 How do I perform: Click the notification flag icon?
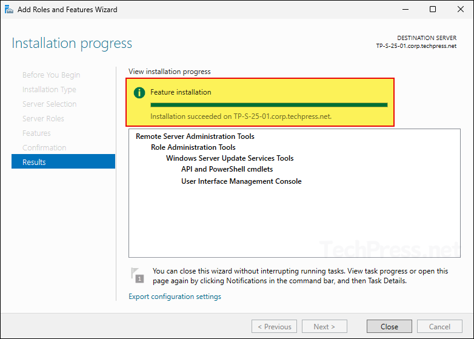138,275
